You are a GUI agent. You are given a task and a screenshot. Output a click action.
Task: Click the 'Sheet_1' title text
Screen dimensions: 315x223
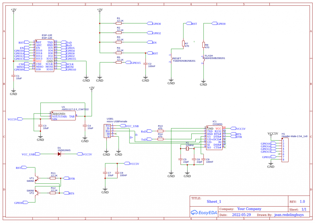coord(214,201)
